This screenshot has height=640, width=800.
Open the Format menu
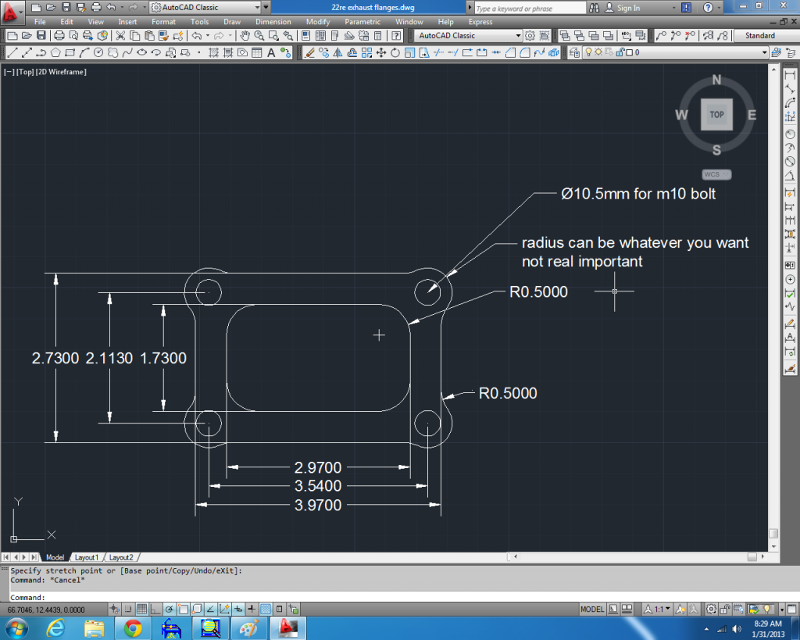click(163, 21)
